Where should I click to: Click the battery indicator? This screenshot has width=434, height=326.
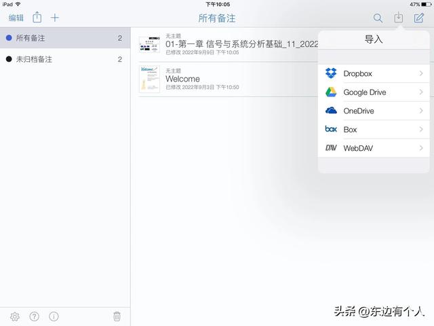[x=427, y=5]
